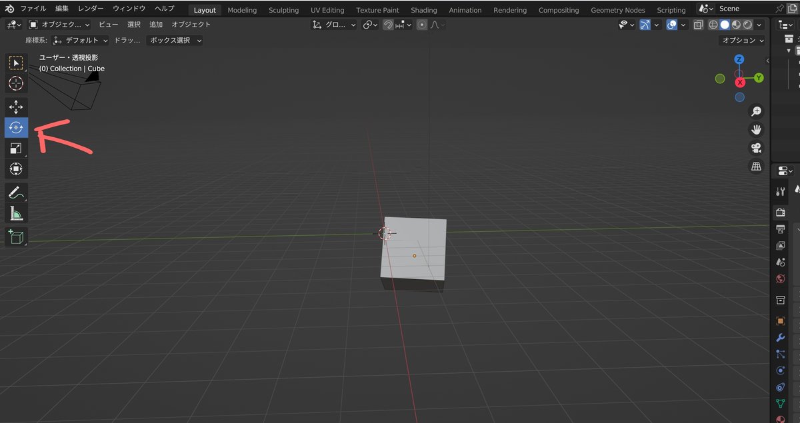Open the オブジェク… object mode dropdown
800x423 pixels.
click(59, 25)
